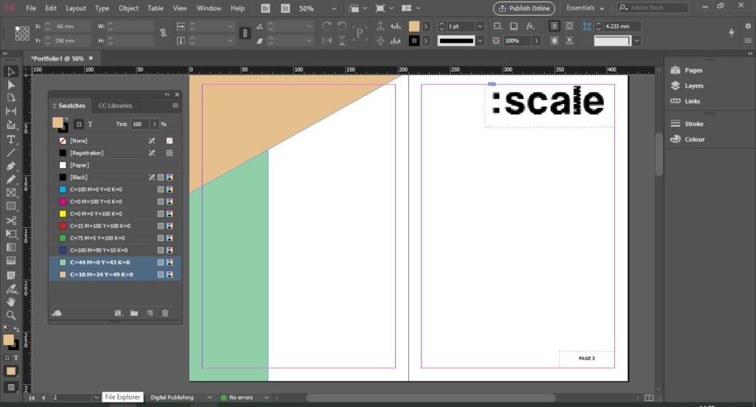This screenshot has width=756, height=407.
Task: Click the Adobe Stock search field
Action: [x=653, y=7]
